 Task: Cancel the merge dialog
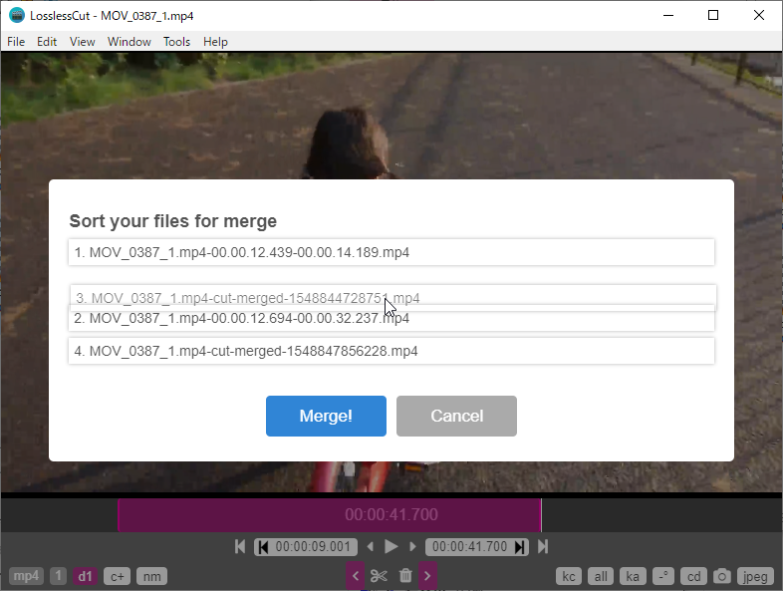click(x=456, y=417)
